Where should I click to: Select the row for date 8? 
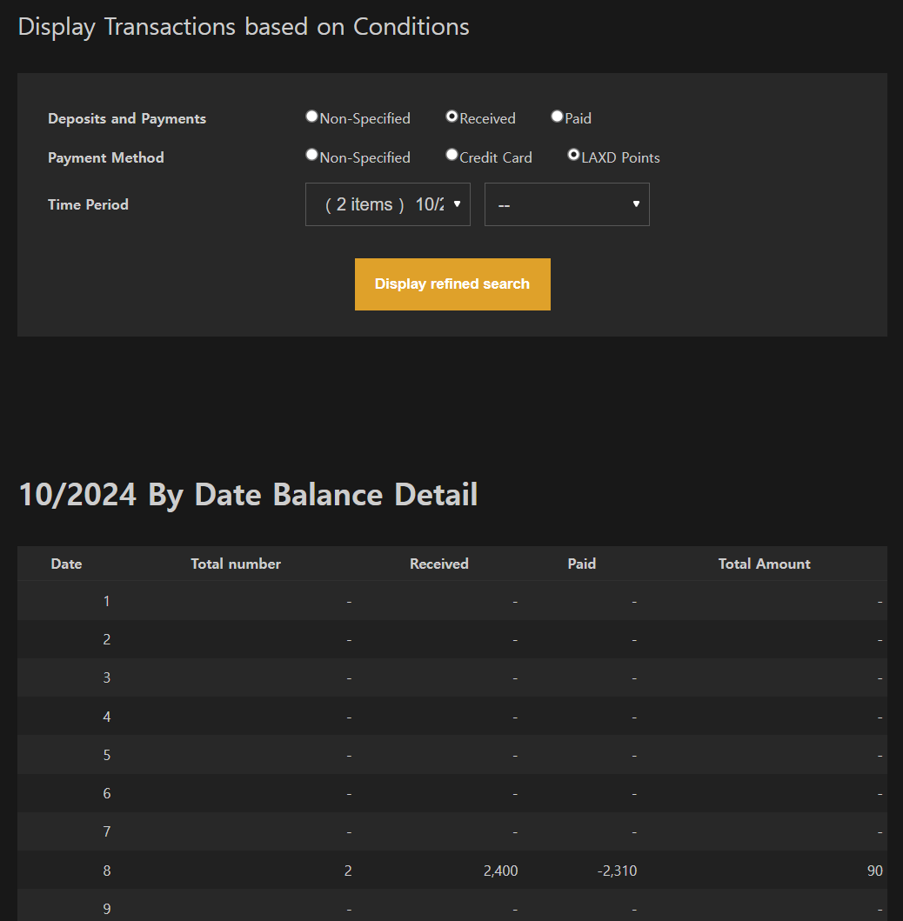pos(107,871)
